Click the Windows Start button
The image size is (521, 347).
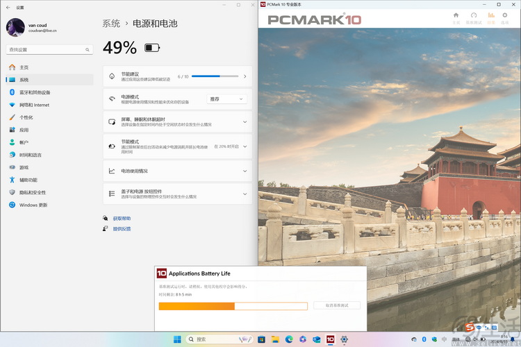coord(177,339)
